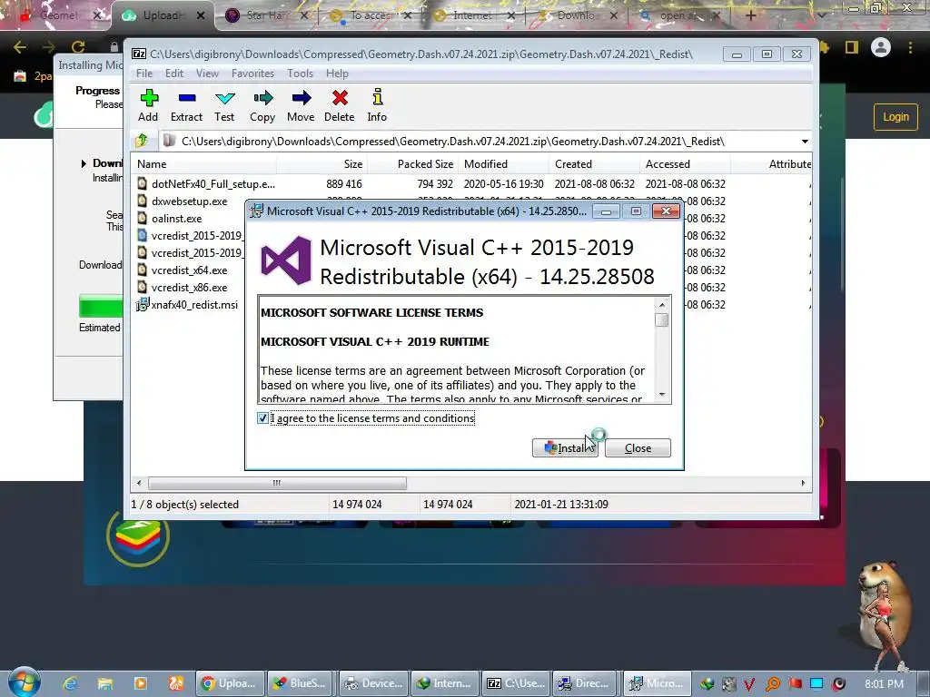This screenshot has height=697, width=930.
Task: Open a new browser tab with plus
Action: [751, 15]
